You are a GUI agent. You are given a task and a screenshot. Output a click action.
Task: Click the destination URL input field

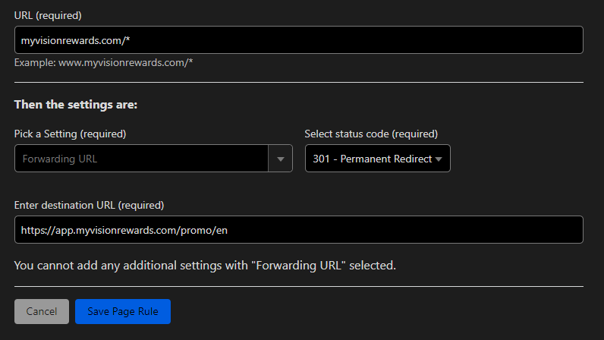[x=298, y=229]
